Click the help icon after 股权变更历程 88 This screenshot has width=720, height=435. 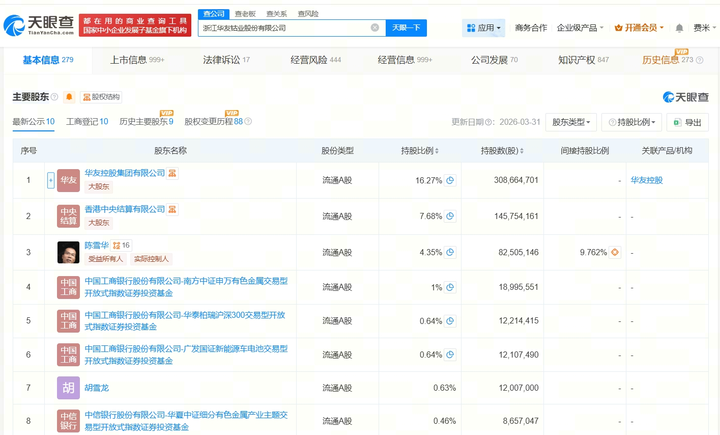(248, 122)
